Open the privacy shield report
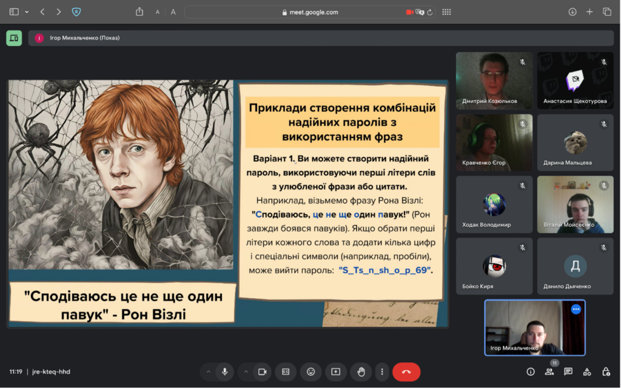Viewport: 621px width, 389px height. [76, 12]
